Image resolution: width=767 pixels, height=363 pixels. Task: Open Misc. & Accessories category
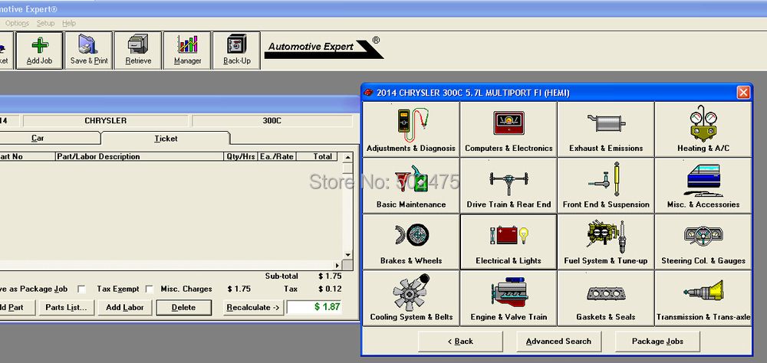703,185
